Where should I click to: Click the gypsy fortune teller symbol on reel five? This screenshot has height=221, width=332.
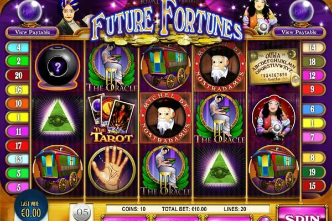coord(273,118)
